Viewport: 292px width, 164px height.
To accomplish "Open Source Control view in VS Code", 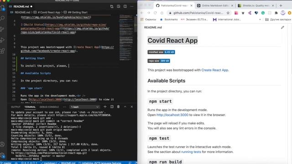I will pos(2,29).
